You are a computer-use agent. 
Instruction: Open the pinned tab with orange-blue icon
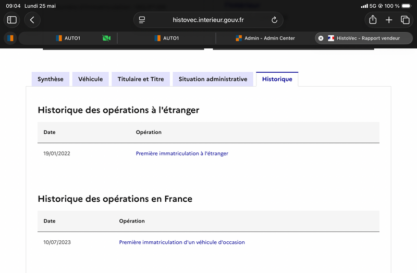10,38
